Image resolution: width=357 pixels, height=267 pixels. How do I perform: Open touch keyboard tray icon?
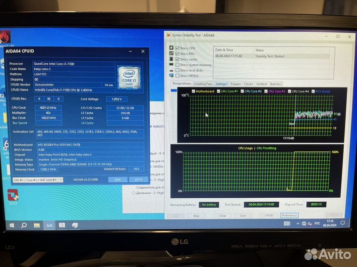click(287, 223)
